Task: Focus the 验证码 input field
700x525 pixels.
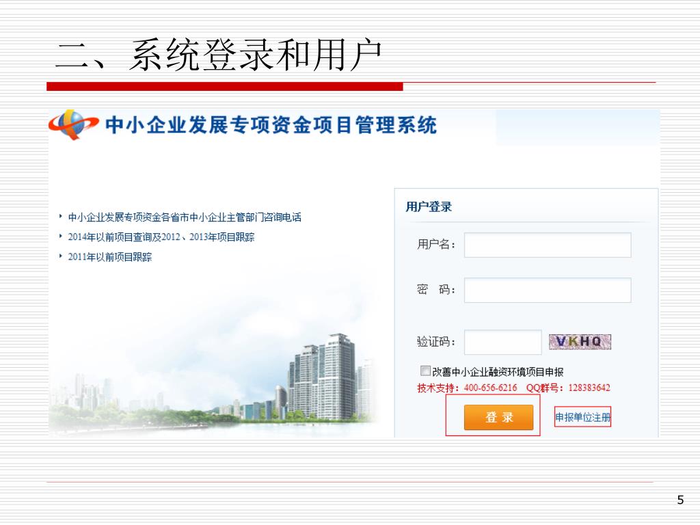Action: click(502, 342)
